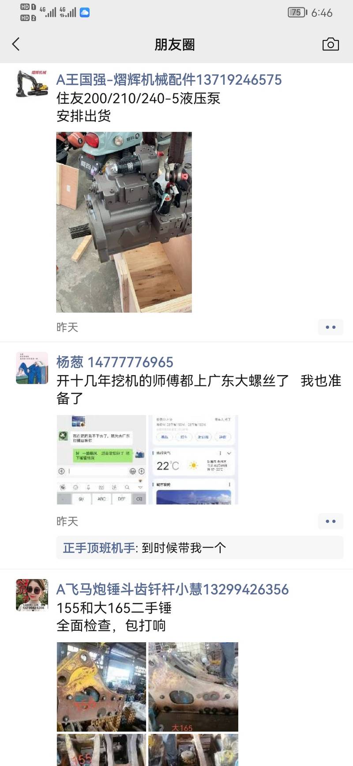Open name link A飞马炮锤斗齿钎杆小慧13299426356

(x=173, y=589)
